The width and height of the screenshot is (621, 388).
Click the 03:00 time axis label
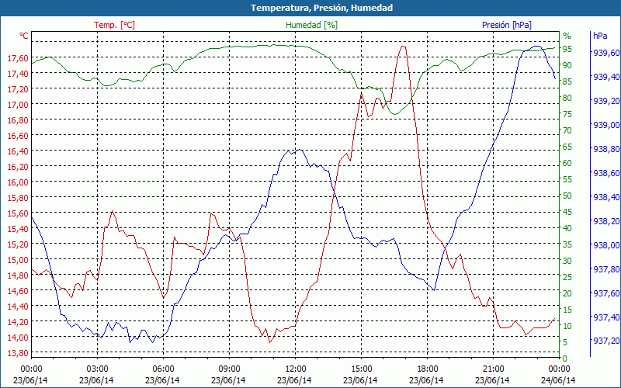click(97, 369)
